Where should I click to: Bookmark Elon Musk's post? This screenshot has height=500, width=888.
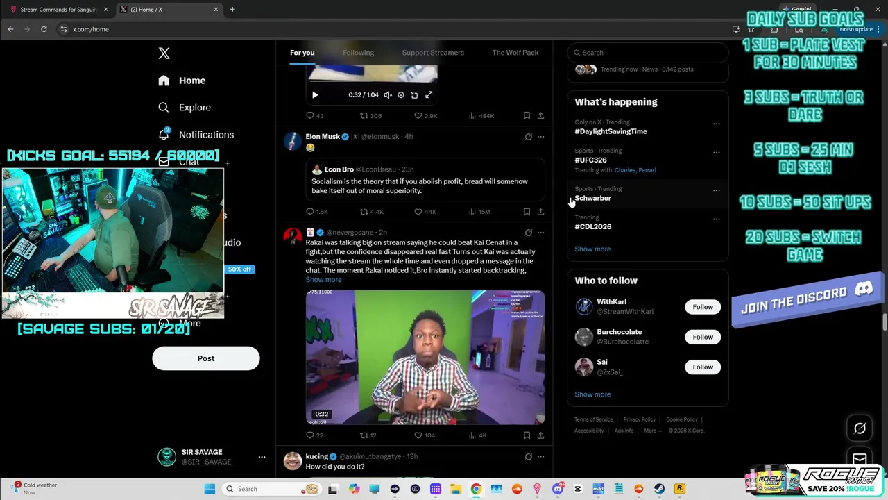point(527,212)
